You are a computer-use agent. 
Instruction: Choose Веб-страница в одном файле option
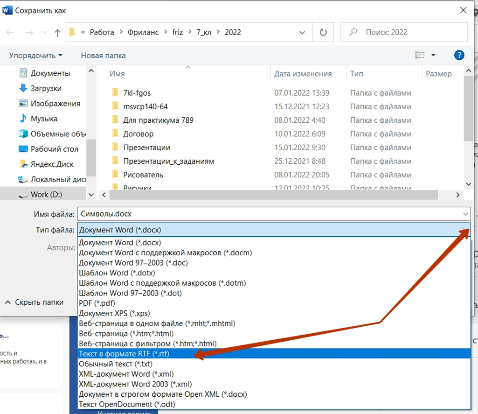pyautogui.click(x=274, y=323)
